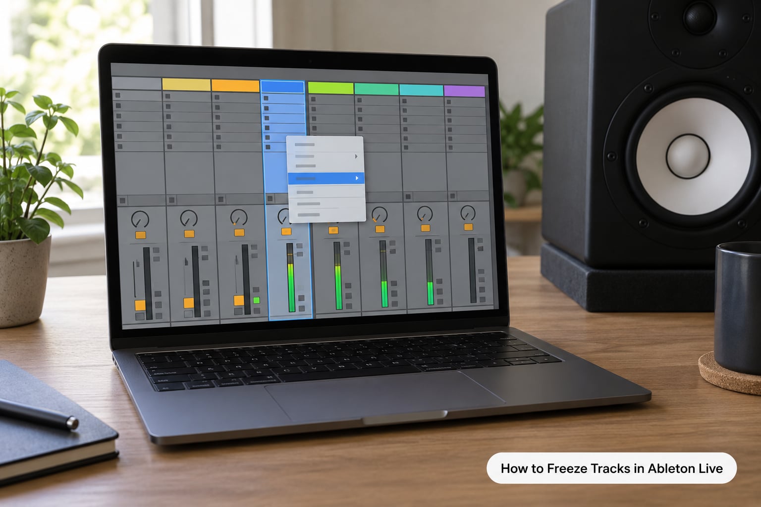Image resolution: width=761 pixels, height=507 pixels.
Task: Toggle the cyan track's orange activator button
Action: coord(425,228)
